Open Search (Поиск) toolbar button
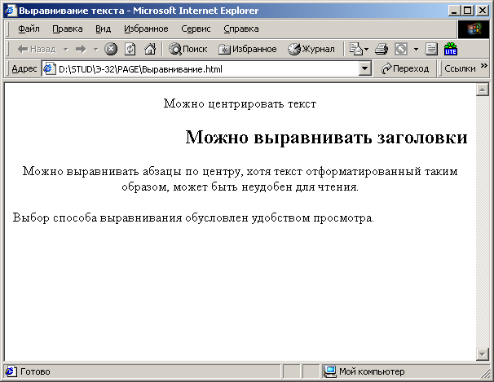Viewport: 494px width, 382px height. tap(188, 49)
